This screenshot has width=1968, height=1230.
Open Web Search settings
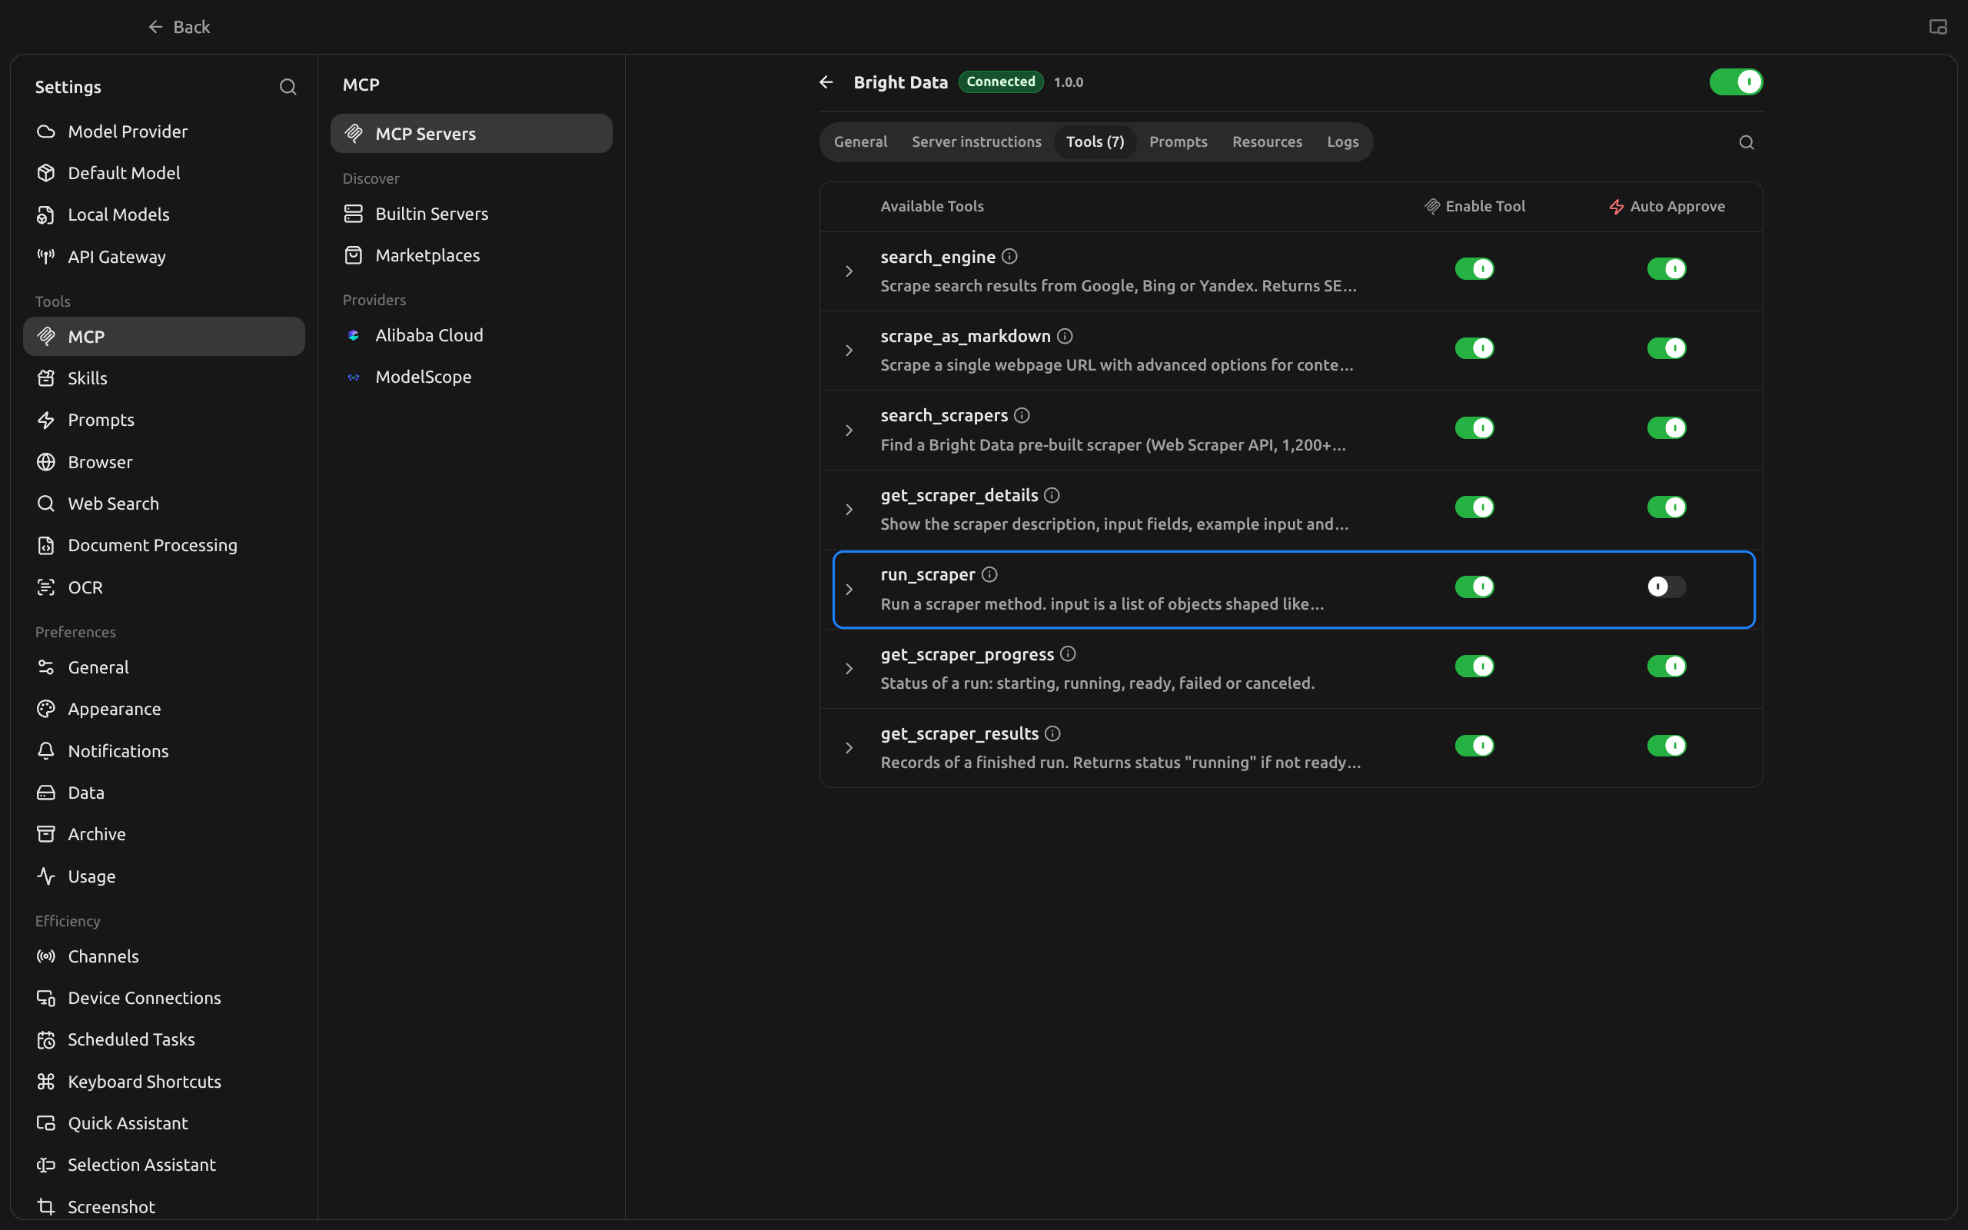pyautogui.click(x=164, y=504)
